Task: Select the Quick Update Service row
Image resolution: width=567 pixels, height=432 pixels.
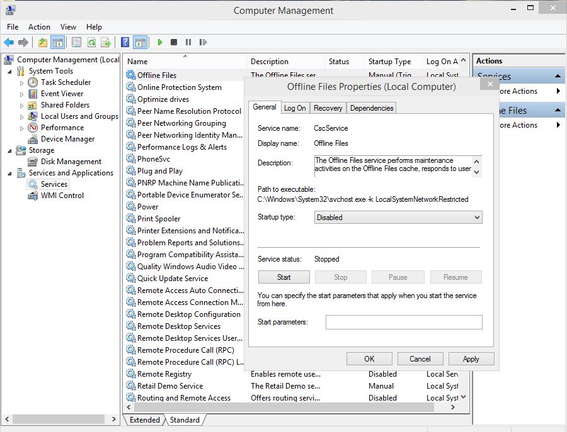Action: (173, 279)
